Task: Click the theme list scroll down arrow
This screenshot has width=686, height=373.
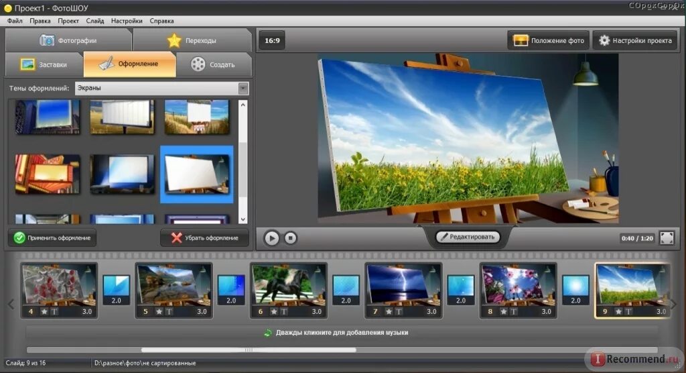Action: [243, 219]
